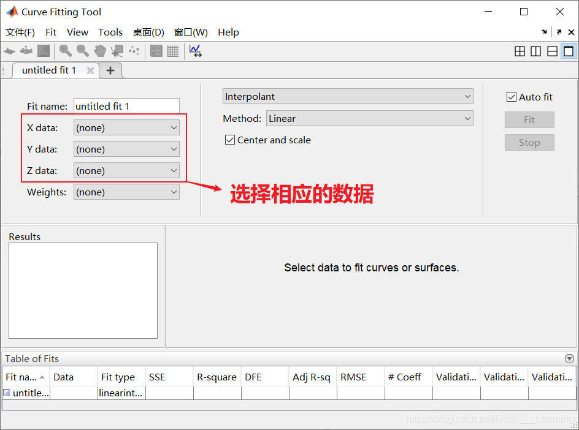Switch to the untitled fit 1 tab
This screenshot has width=579, height=430.
click(49, 70)
